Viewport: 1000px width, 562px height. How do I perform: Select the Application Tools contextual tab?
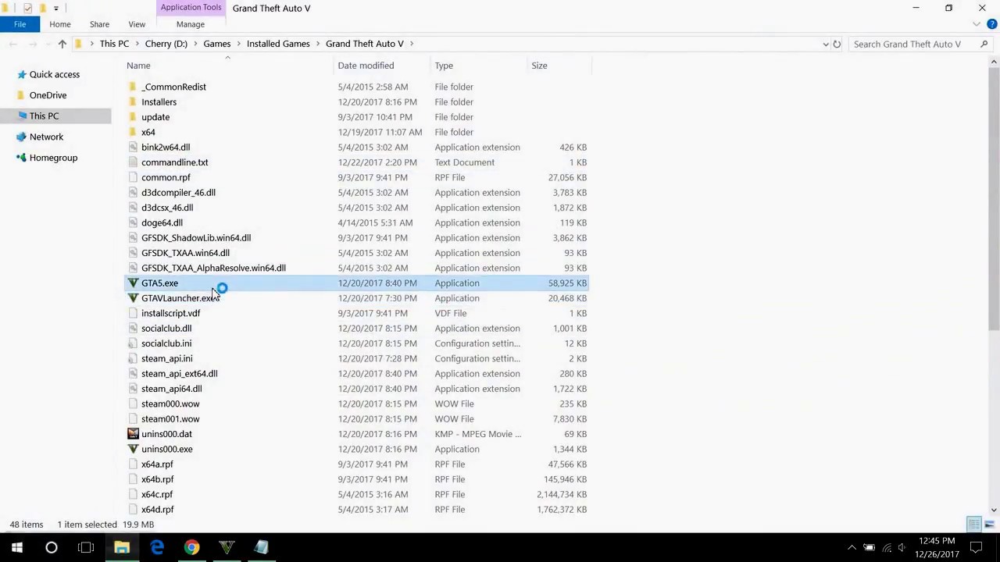[191, 7]
